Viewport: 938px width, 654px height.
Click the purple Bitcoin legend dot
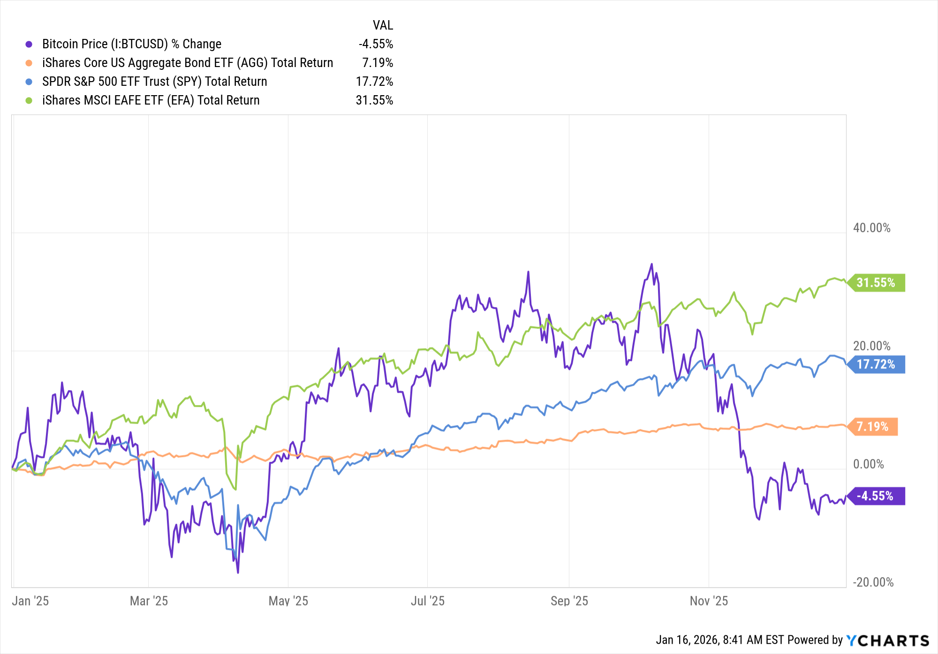coord(29,44)
